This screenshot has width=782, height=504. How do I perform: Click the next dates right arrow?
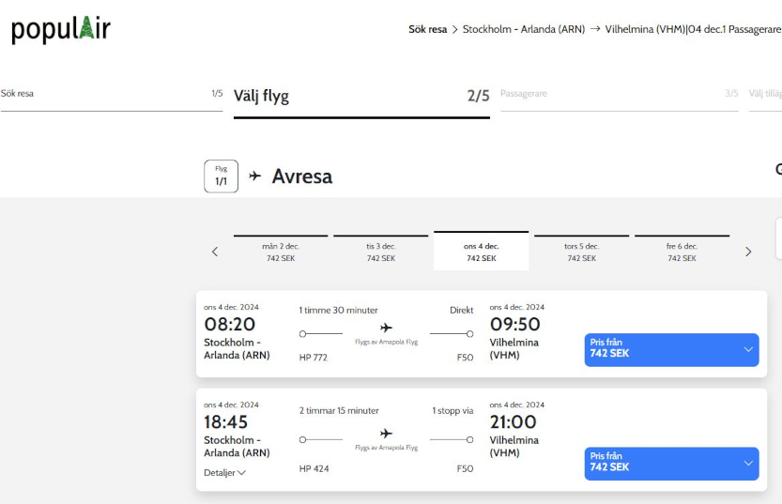tap(748, 252)
